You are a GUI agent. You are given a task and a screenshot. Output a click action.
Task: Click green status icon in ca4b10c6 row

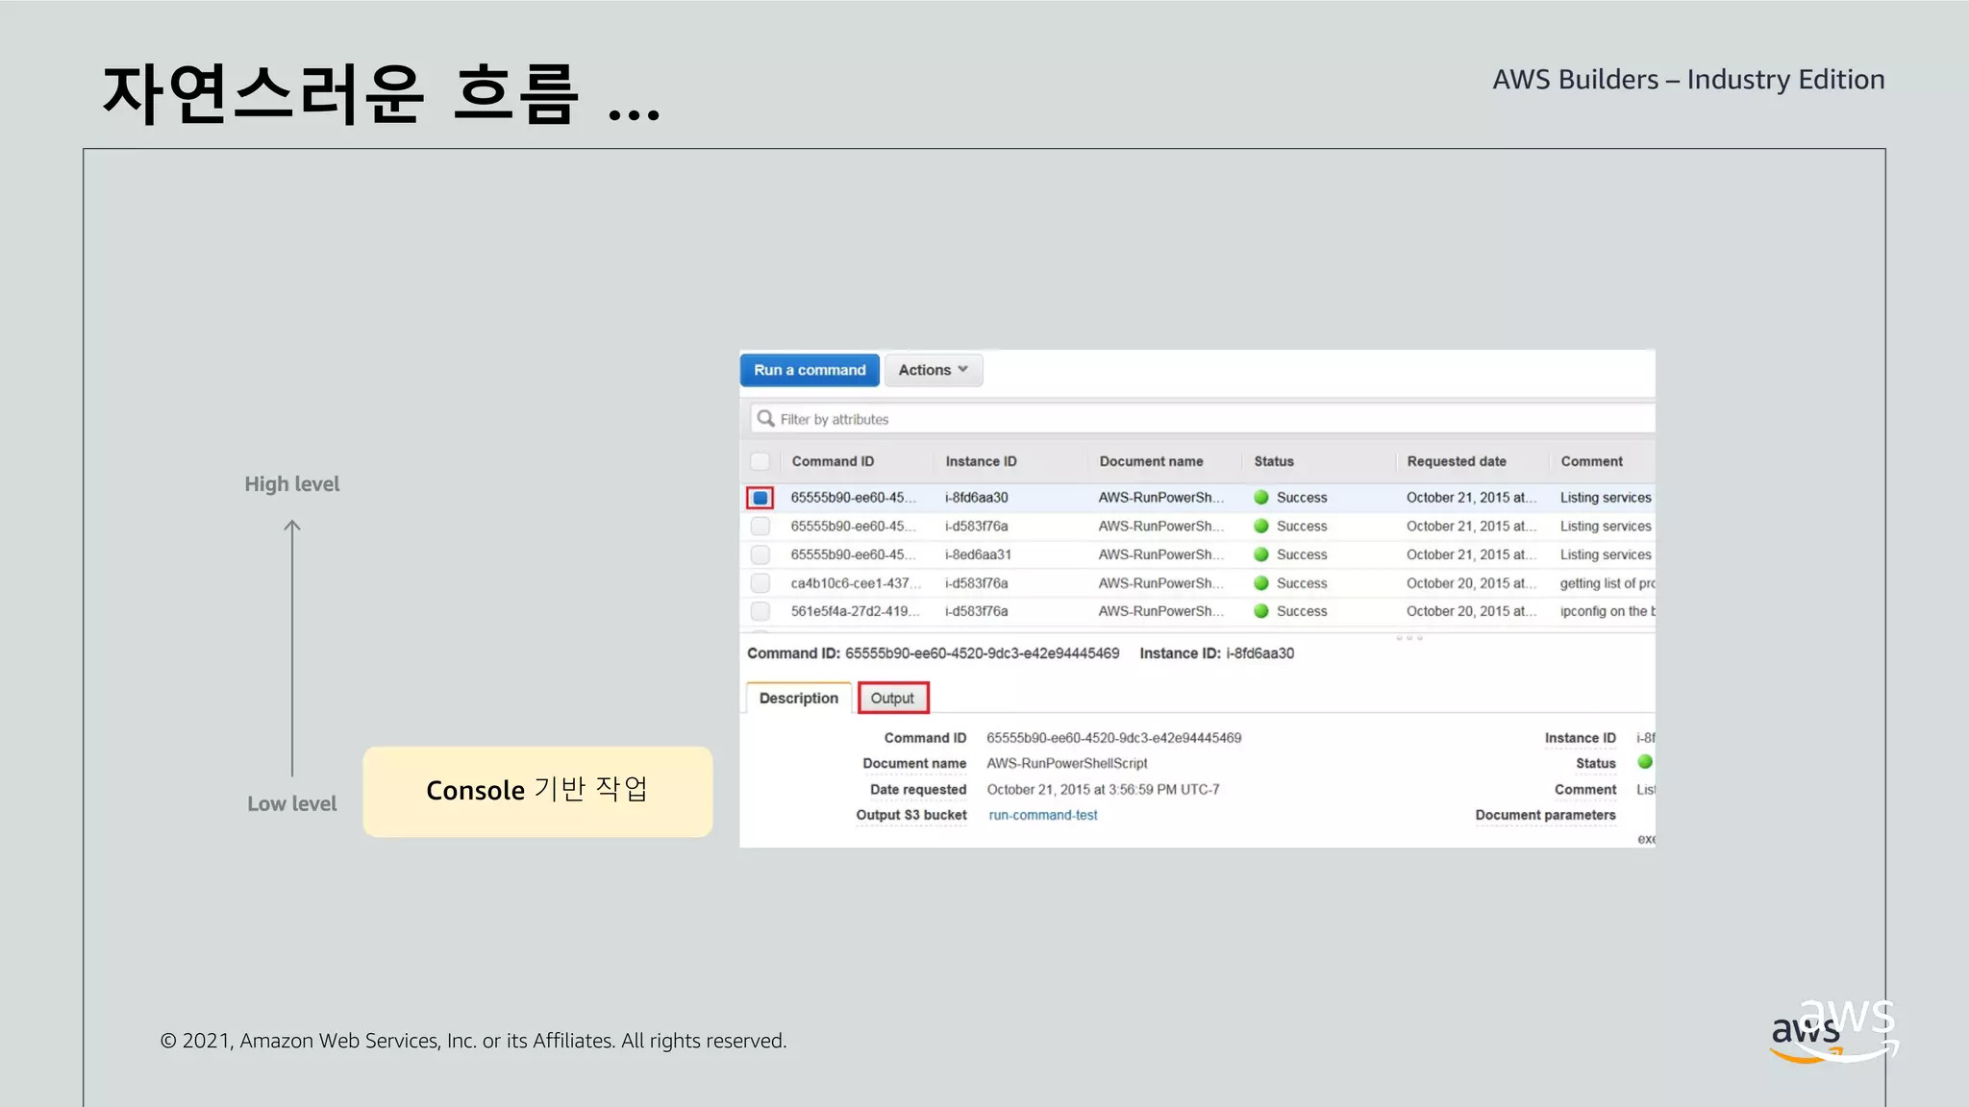[x=1261, y=583]
